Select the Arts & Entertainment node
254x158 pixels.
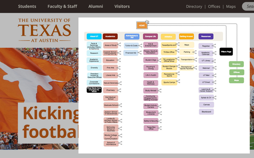[x=151, y=45]
